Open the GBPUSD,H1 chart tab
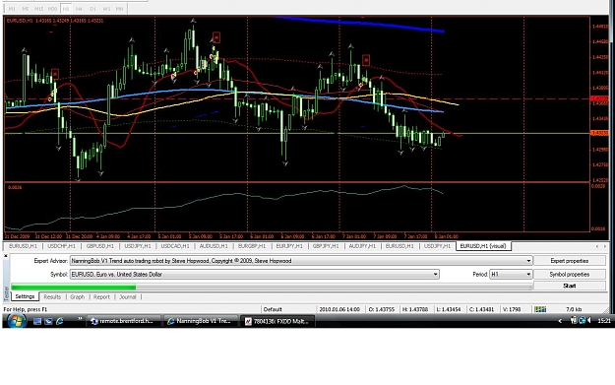Image resolution: width=615 pixels, height=385 pixels. tap(100, 246)
